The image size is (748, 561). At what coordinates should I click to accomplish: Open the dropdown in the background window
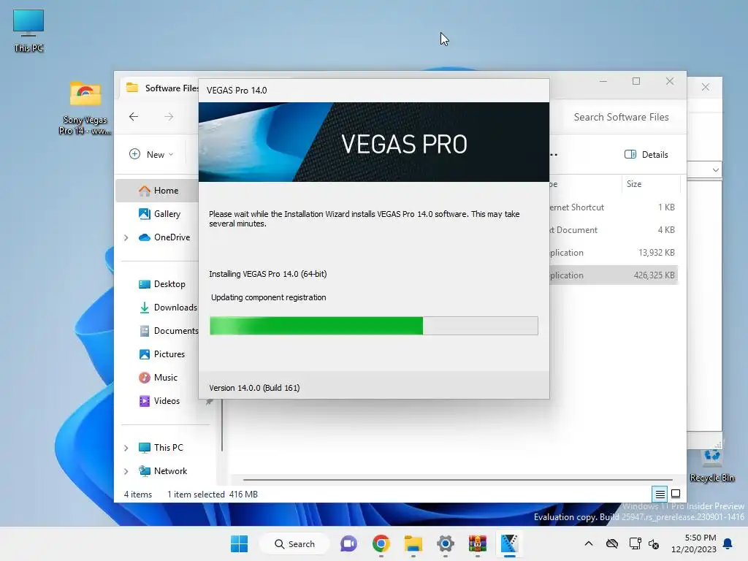tap(716, 169)
